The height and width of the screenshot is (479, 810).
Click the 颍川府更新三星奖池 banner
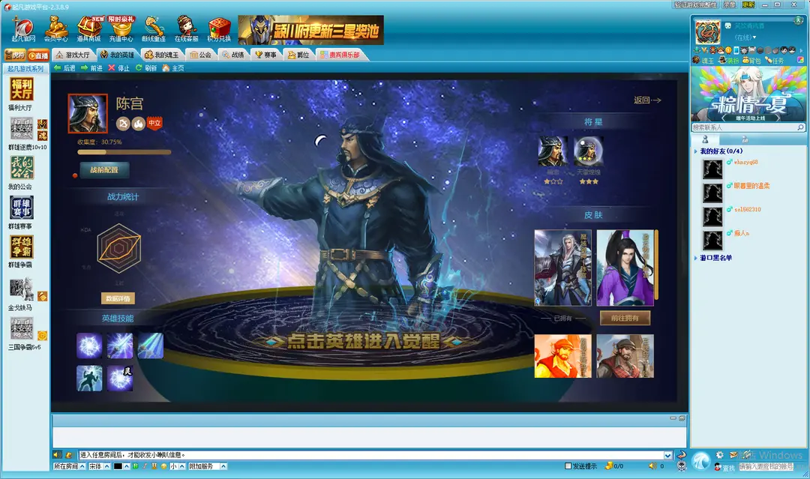(x=310, y=30)
